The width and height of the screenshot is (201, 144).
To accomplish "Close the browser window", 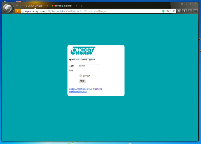I will (195, 4).
